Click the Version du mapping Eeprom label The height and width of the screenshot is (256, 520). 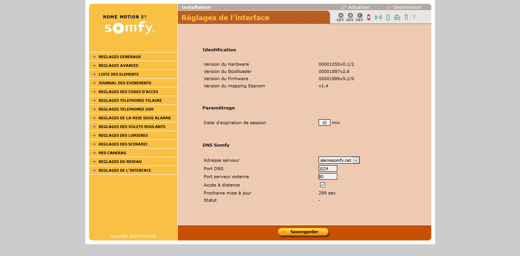tap(234, 86)
